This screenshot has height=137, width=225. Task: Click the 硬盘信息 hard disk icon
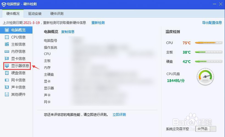click(7, 73)
